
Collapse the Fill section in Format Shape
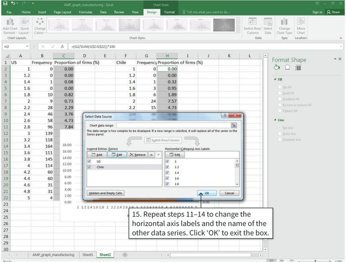pos(276,79)
